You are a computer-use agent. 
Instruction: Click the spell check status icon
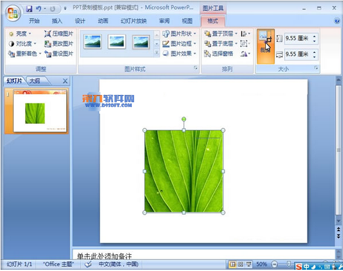88,264
